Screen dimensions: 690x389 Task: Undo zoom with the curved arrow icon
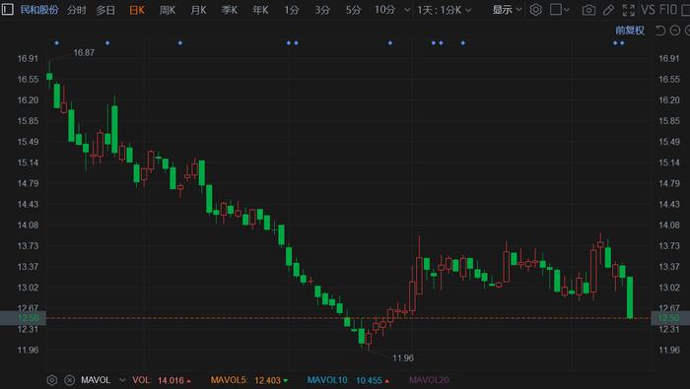tap(660, 31)
